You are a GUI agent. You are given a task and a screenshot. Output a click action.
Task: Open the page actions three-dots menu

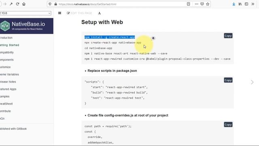click(196, 4)
